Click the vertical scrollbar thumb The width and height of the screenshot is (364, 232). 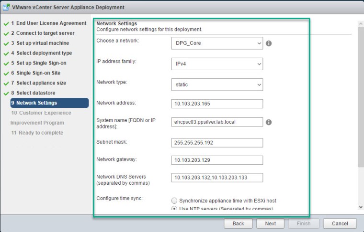click(x=361, y=97)
